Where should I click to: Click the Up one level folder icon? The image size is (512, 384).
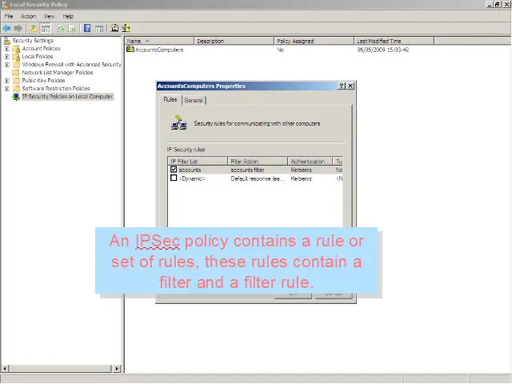click(34, 28)
